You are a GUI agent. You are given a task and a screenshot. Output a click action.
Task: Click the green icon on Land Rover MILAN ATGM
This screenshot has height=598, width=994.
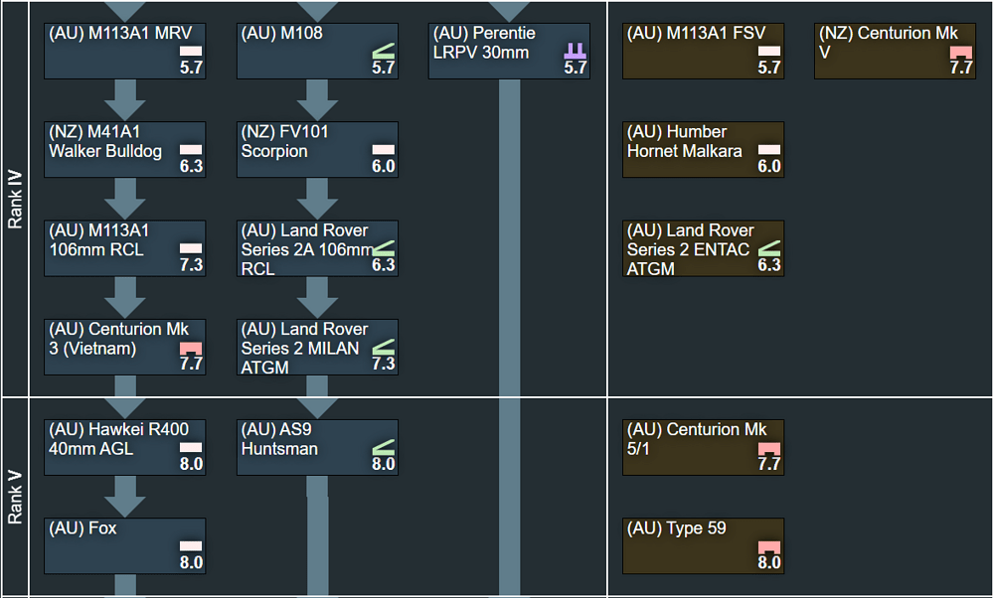coord(383,347)
